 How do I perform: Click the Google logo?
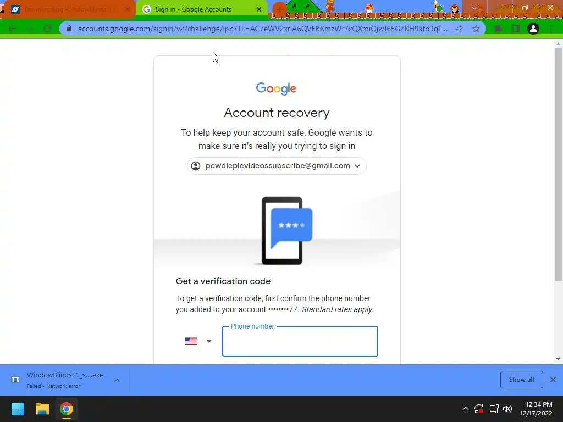pos(276,88)
